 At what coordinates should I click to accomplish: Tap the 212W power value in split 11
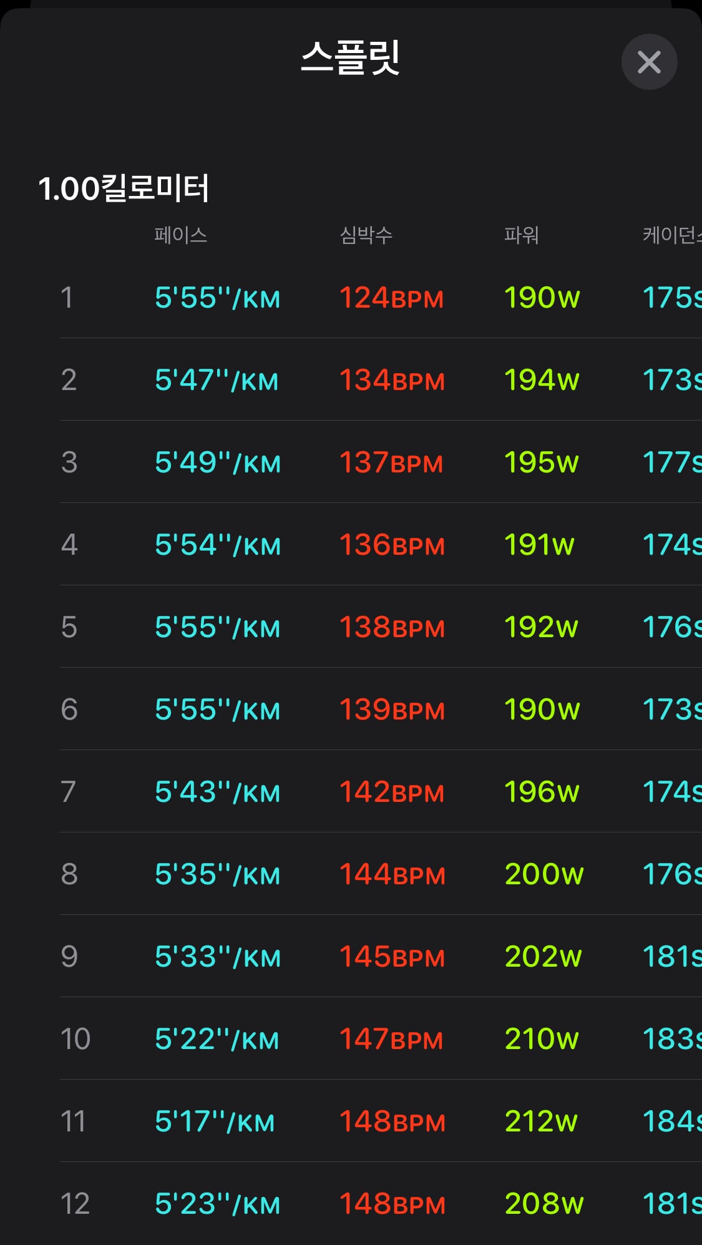tap(540, 1121)
